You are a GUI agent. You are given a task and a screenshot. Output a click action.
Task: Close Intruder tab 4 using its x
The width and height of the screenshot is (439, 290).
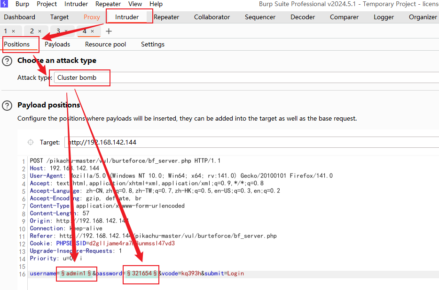(x=92, y=31)
